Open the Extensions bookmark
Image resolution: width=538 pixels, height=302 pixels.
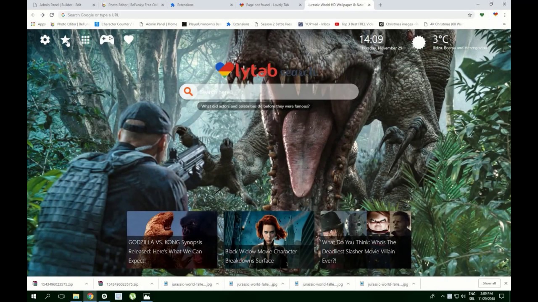(238, 24)
